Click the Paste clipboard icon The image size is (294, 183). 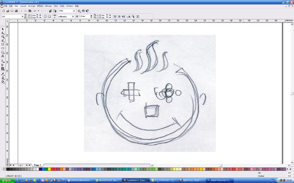(x=30, y=11)
